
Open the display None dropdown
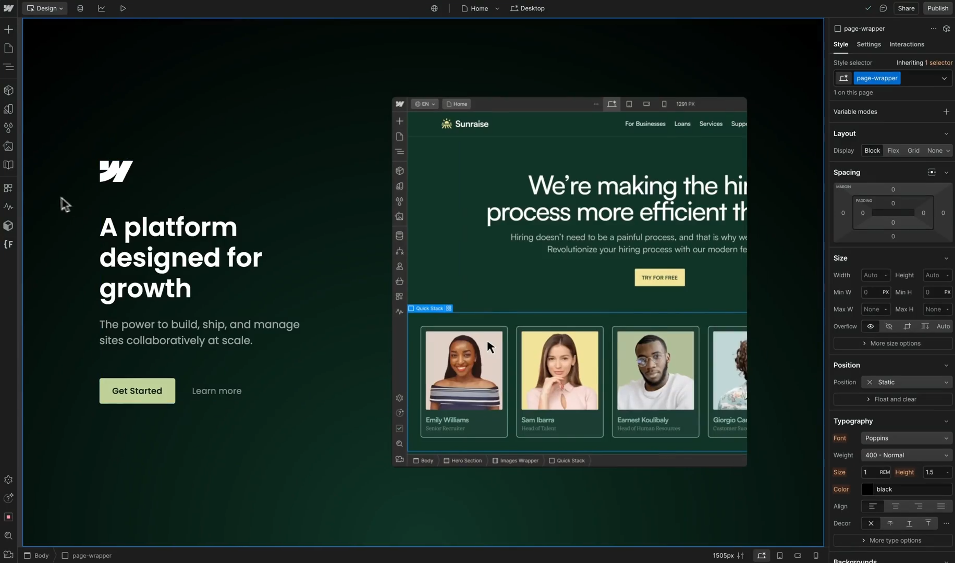(938, 151)
